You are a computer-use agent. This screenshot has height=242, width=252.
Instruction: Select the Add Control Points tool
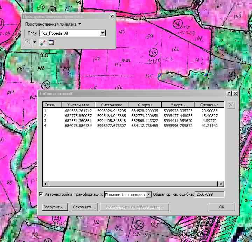pos(43,43)
